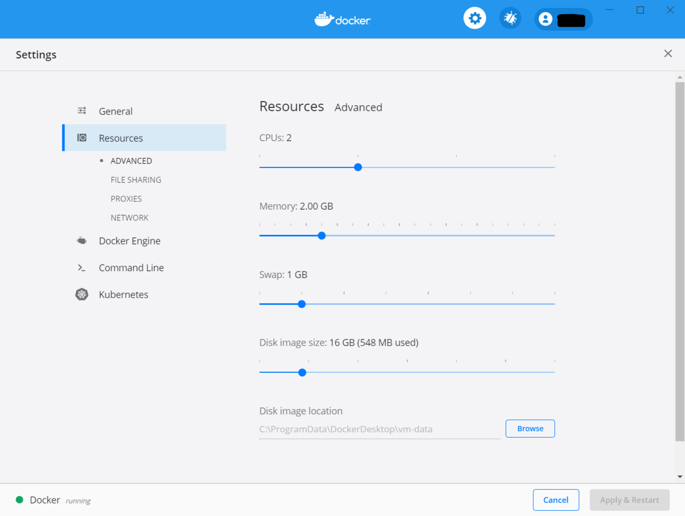The height and width of the screenshot is (516, 685).
Task: Click the Swap slider handle
Action: click(x=302, y=304)
